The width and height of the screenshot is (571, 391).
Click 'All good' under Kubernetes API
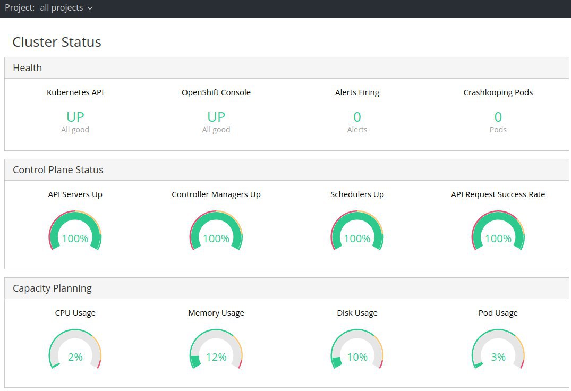pos(75,130)
